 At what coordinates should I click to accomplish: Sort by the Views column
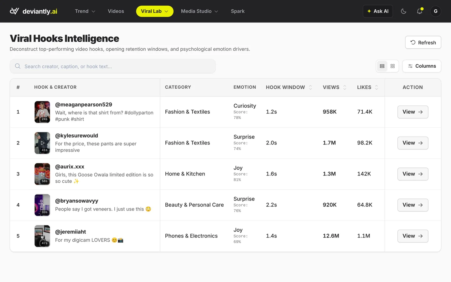click(334, 87)
